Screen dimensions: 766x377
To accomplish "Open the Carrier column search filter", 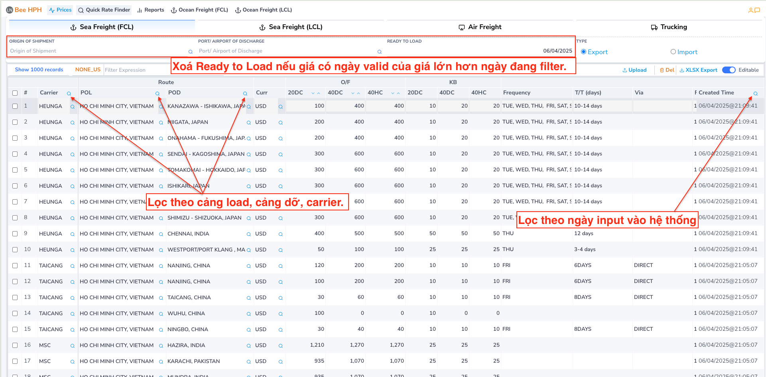I will [x=69, y=93].
